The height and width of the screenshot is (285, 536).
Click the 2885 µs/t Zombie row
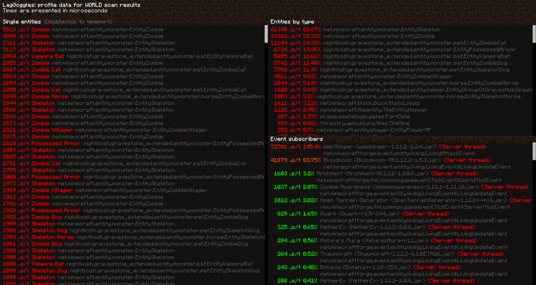[x=83, y=63]
